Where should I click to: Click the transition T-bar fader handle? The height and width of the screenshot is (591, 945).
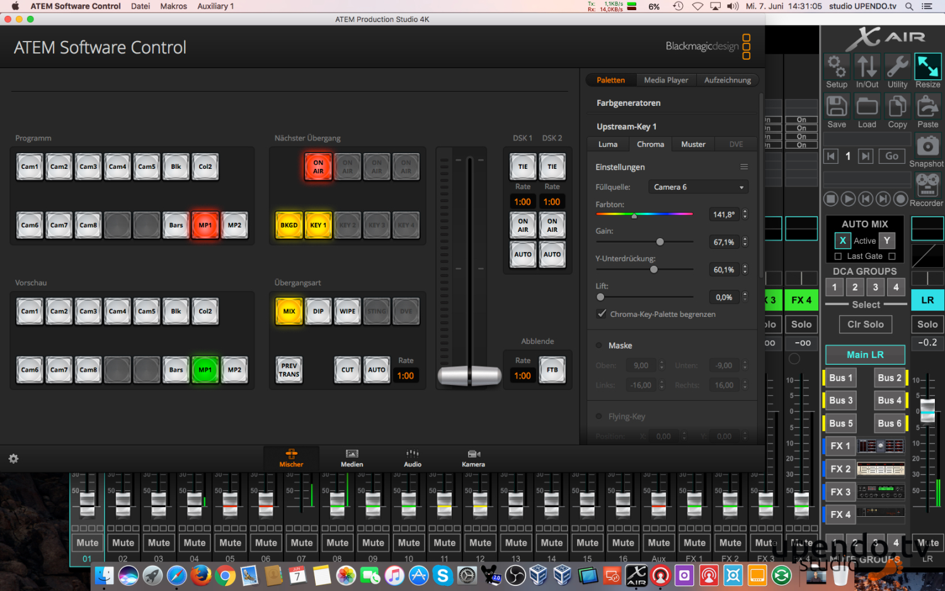point(469,376)
